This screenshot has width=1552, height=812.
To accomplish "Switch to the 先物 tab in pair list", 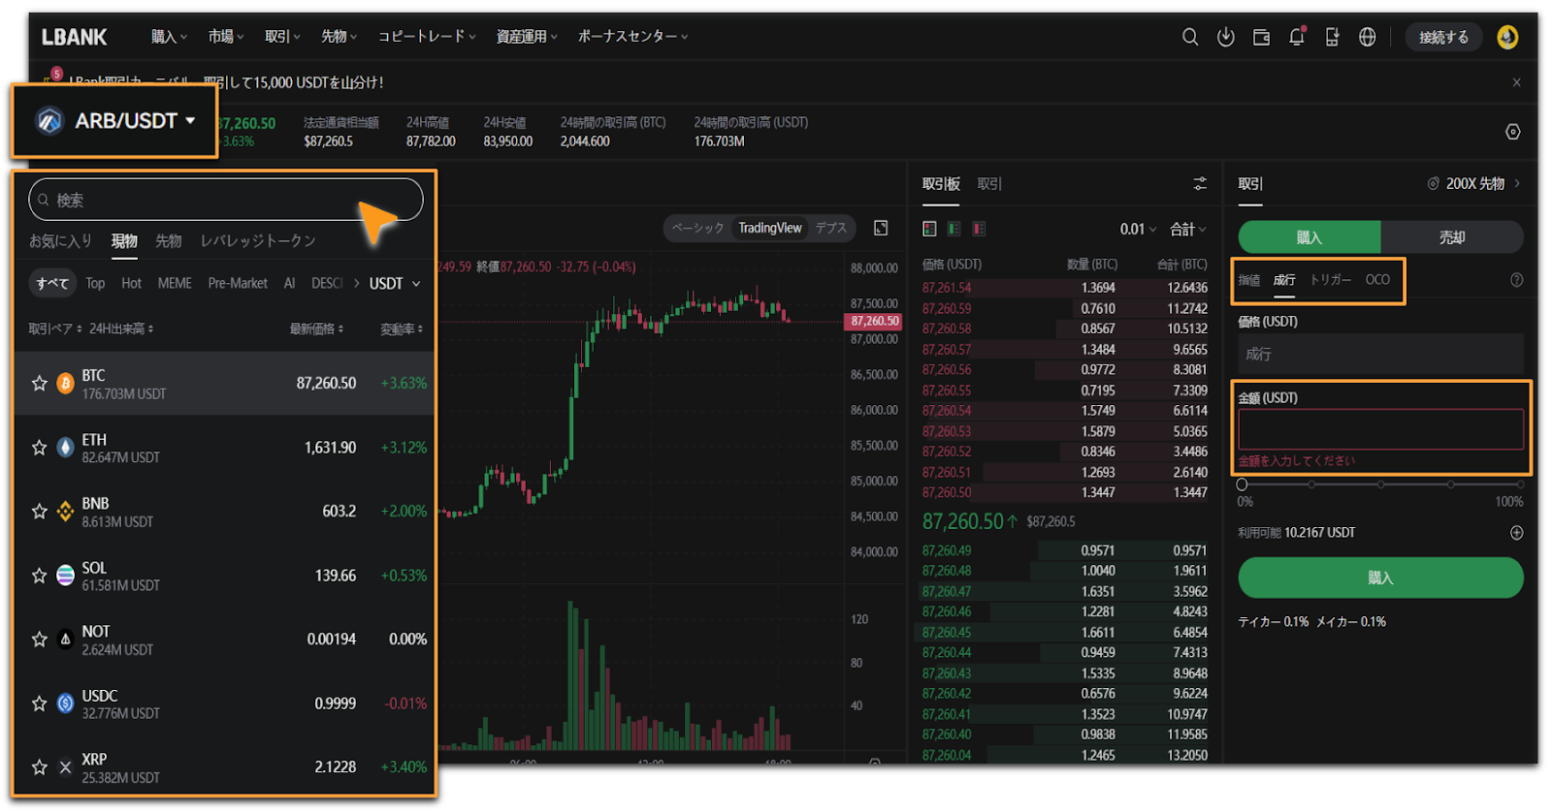I will tap(169, 241).
